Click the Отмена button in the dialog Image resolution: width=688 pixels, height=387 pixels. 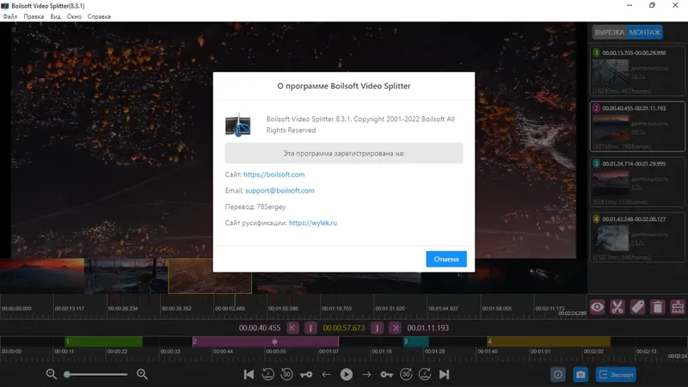pyautogui.click(x=445, y=259)
